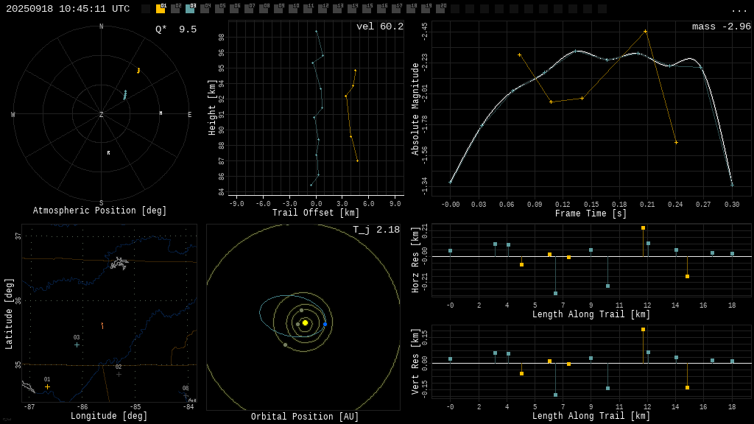Toggle station 07 box in top bar
The width and height of the screenshot is (754, 424).
tap(249, 9)
